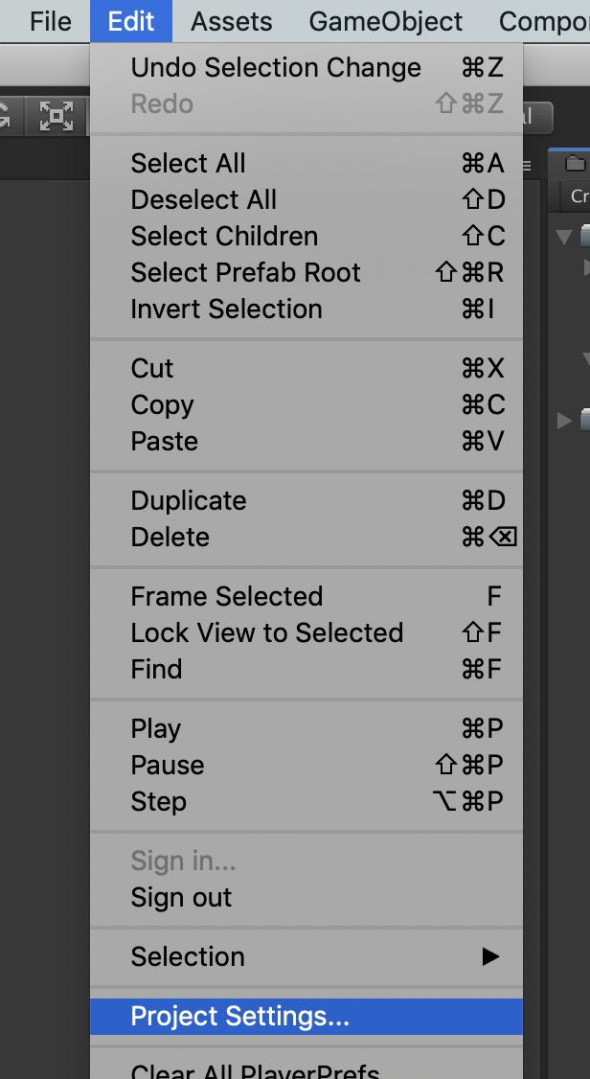
Task: Open the File menu
Action: click(51, 21)
